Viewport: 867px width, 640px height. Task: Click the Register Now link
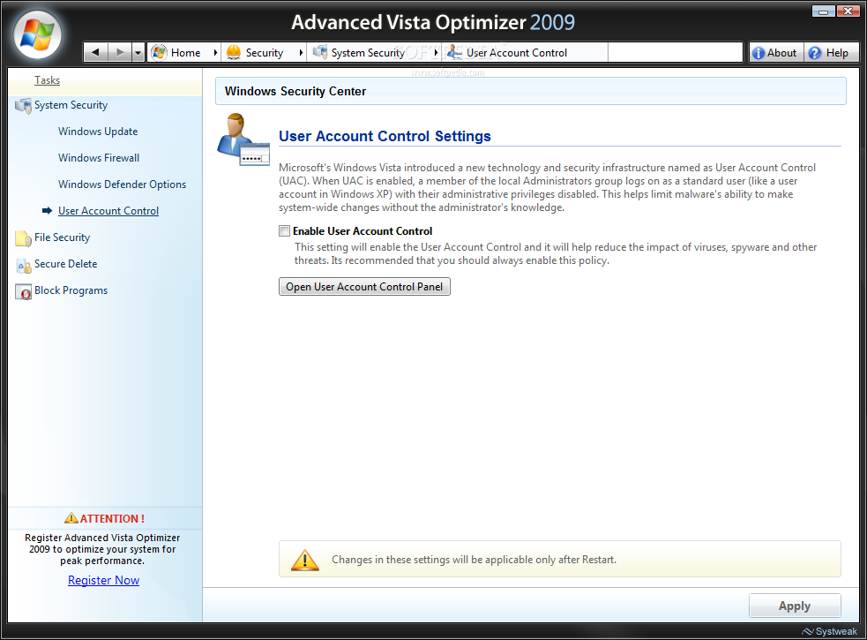(x=103, y=580)
